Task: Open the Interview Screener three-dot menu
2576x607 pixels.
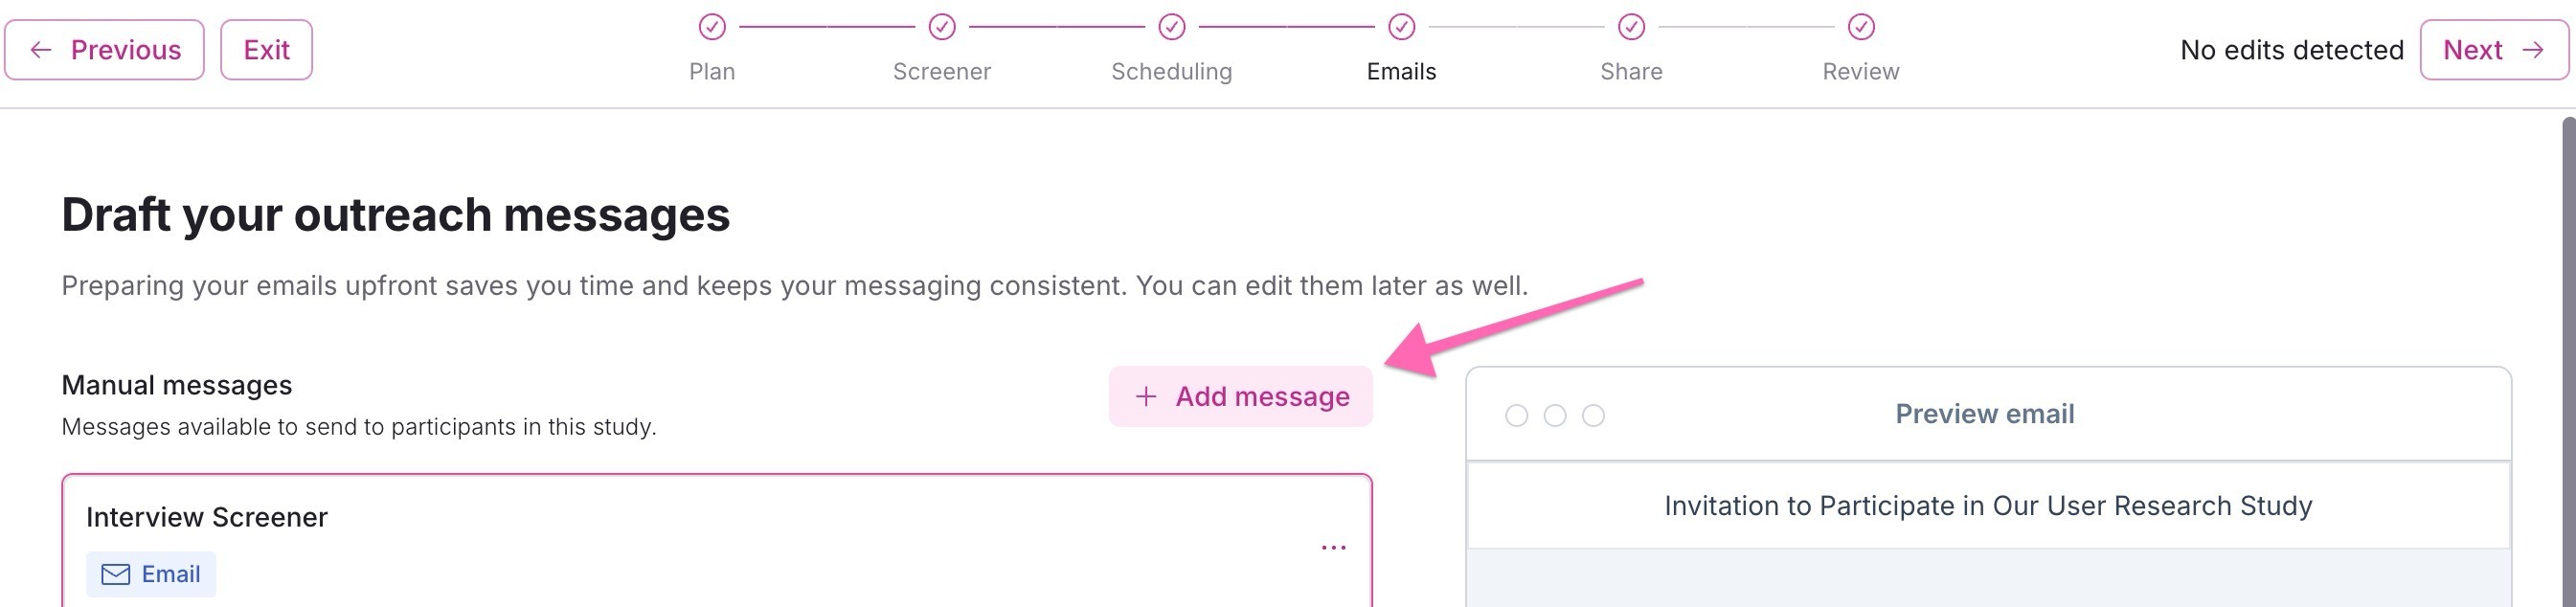Action: coord(1333,548)
